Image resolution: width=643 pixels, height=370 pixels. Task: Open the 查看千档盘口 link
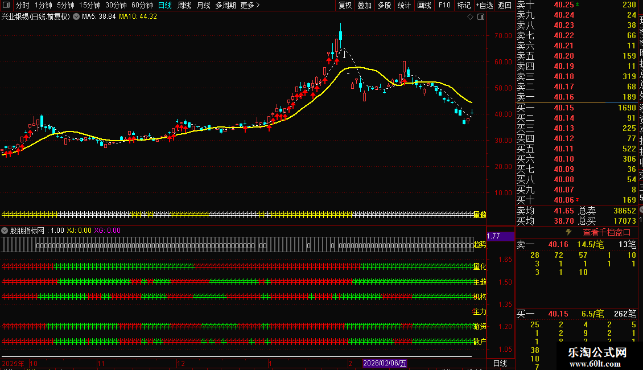[607, 233]
